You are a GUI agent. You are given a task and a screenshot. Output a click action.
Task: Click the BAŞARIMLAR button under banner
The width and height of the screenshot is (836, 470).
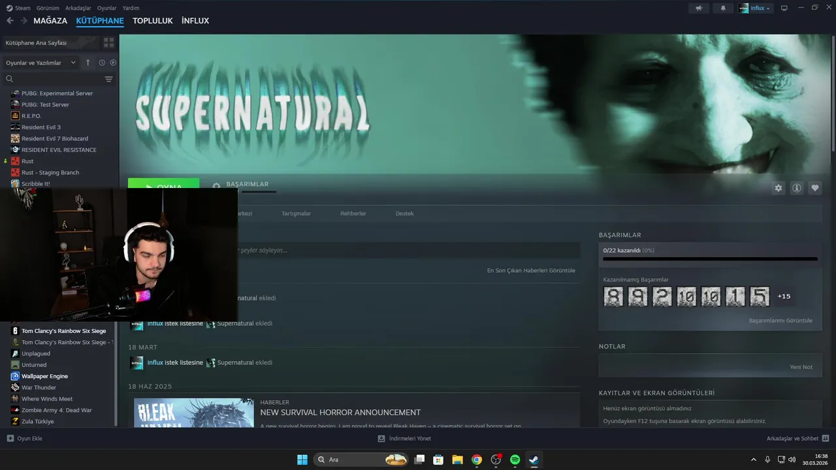tap(248, 184)
